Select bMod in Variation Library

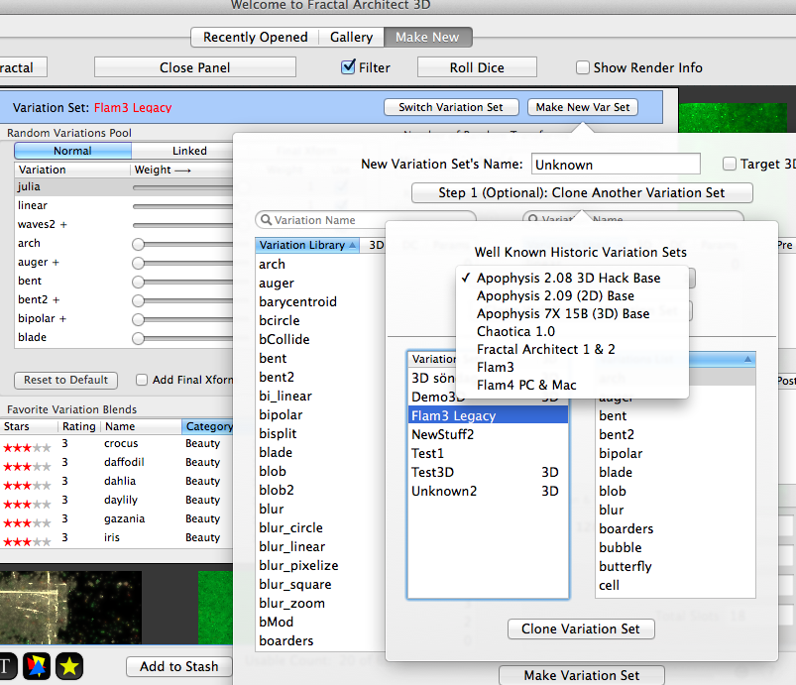point(320,622)
